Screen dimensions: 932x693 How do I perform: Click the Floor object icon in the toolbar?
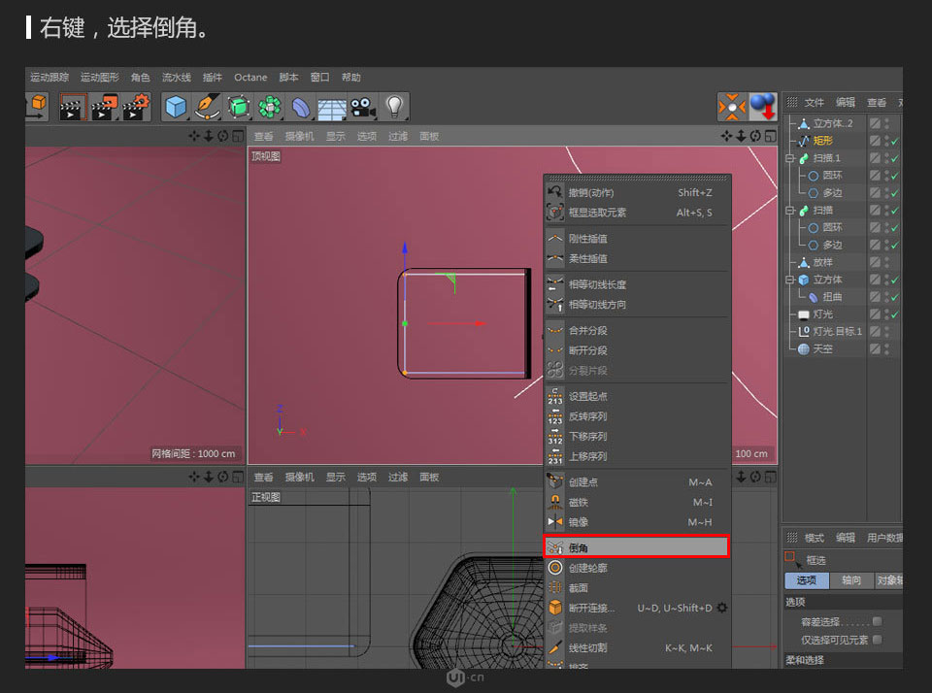pos(331,107)
